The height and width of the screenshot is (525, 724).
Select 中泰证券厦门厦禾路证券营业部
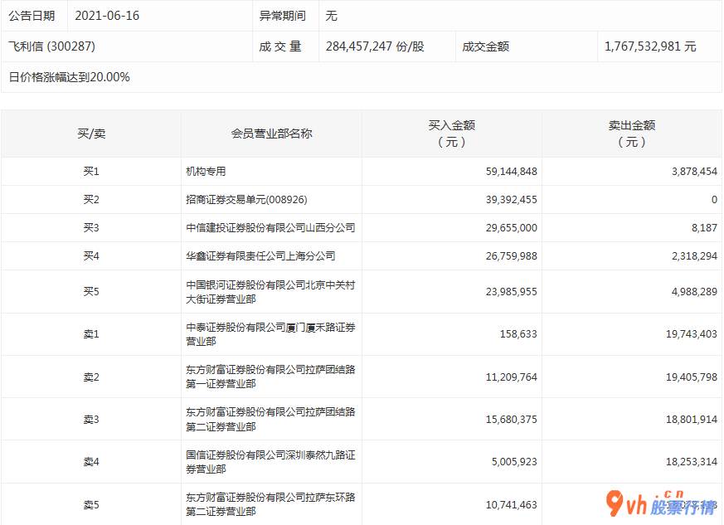270,334
